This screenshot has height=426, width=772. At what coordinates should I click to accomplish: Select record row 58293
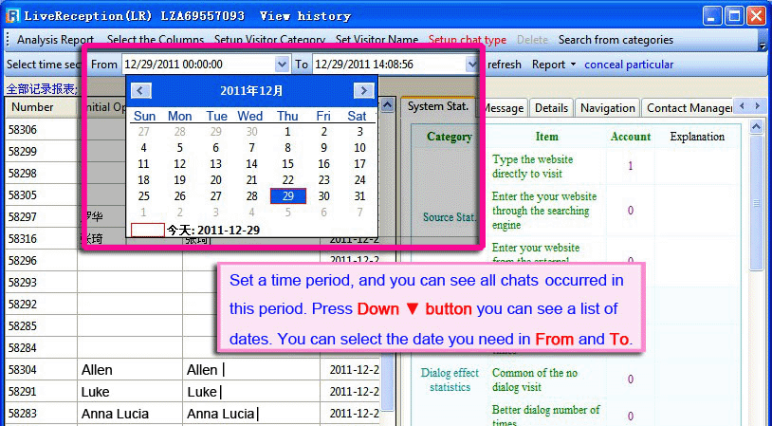[23, 282]
